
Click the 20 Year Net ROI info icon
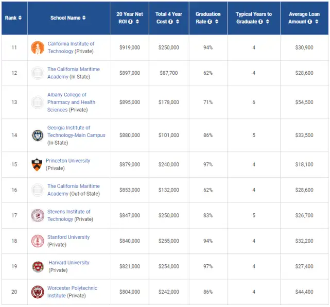point(130,22)
